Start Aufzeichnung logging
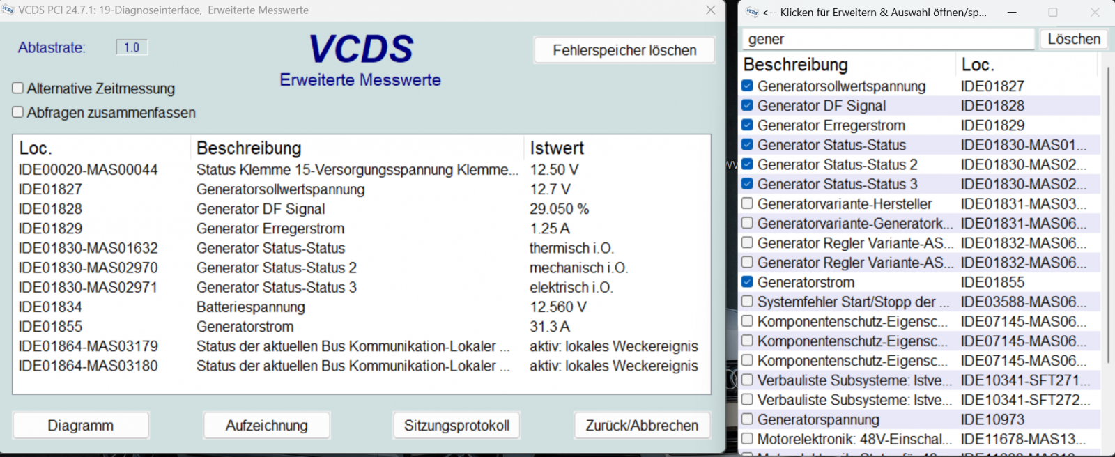The height and width of the screenshot is (457, 1115). [x=267, y=426]
